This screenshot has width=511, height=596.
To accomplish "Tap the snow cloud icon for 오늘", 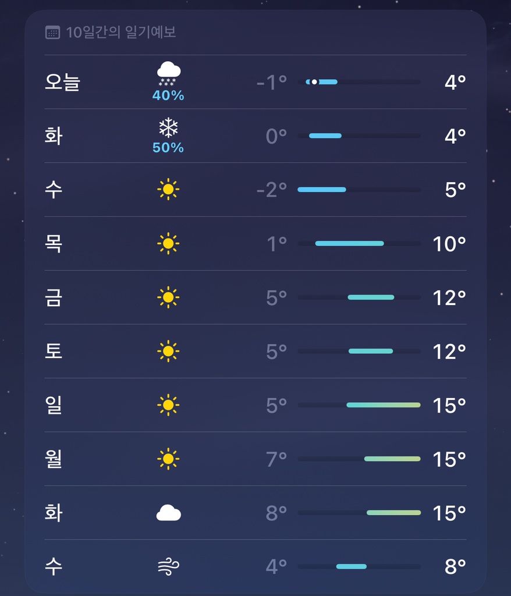I will pyautogui.click(x=168, y=74).
